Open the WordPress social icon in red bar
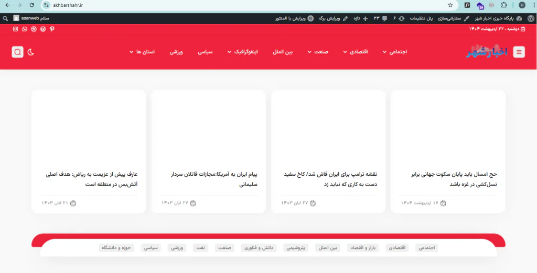Image resolution: width=537 pixels, height=273 pixels. (x=43, y=29)
